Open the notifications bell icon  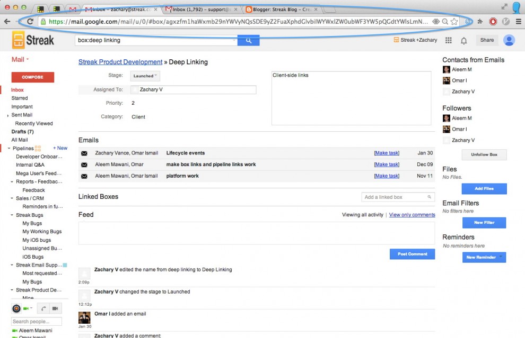(463, 40)
